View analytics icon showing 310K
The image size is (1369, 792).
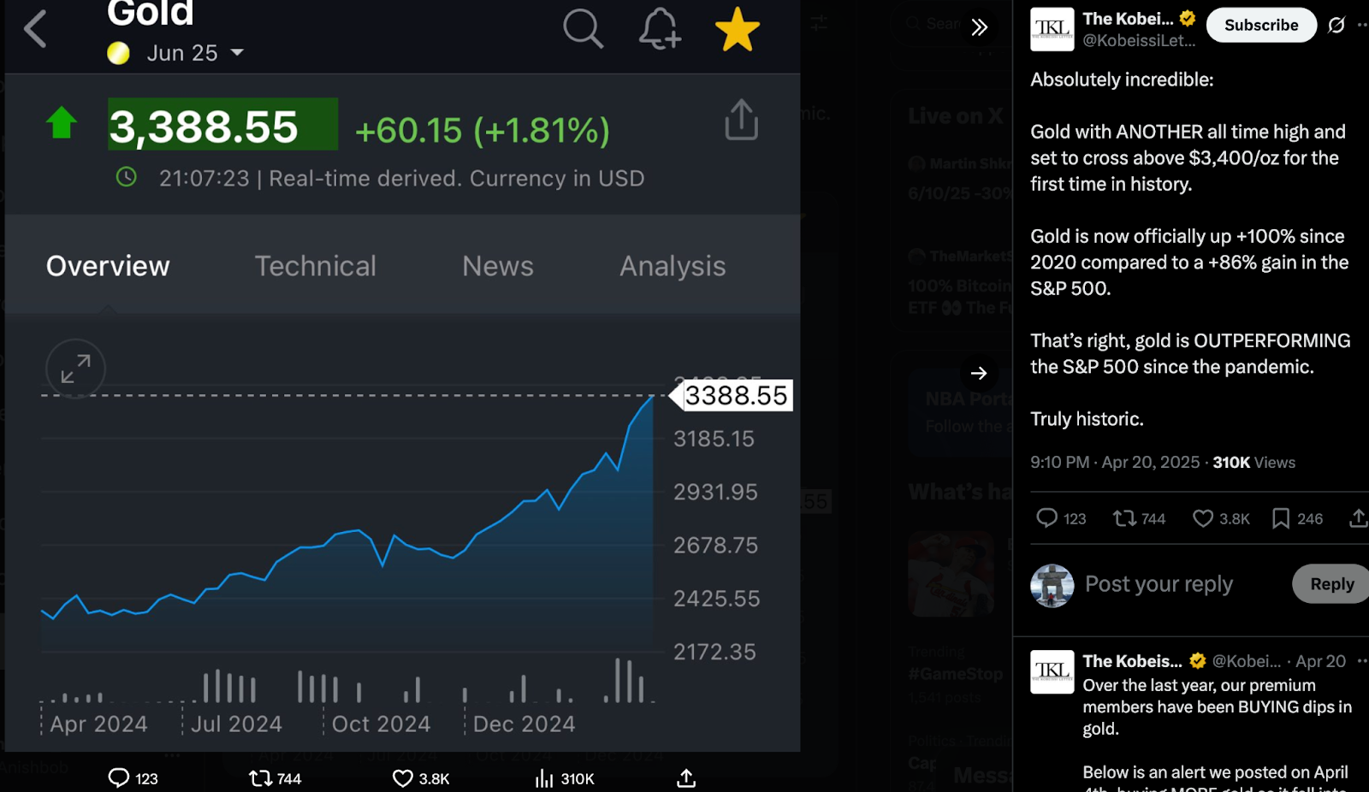[x=544, y=778]
